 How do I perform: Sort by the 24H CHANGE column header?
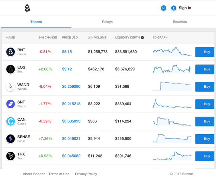[48, 37]
